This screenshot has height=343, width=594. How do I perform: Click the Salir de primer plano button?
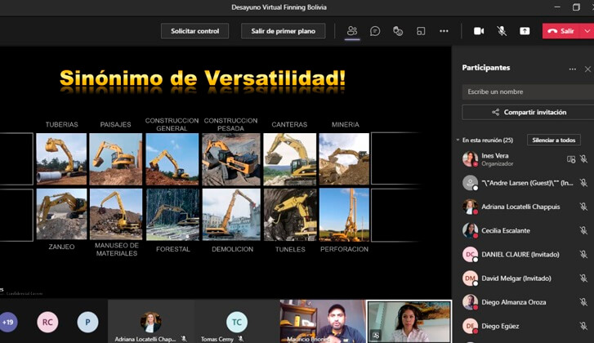(283, 31)
